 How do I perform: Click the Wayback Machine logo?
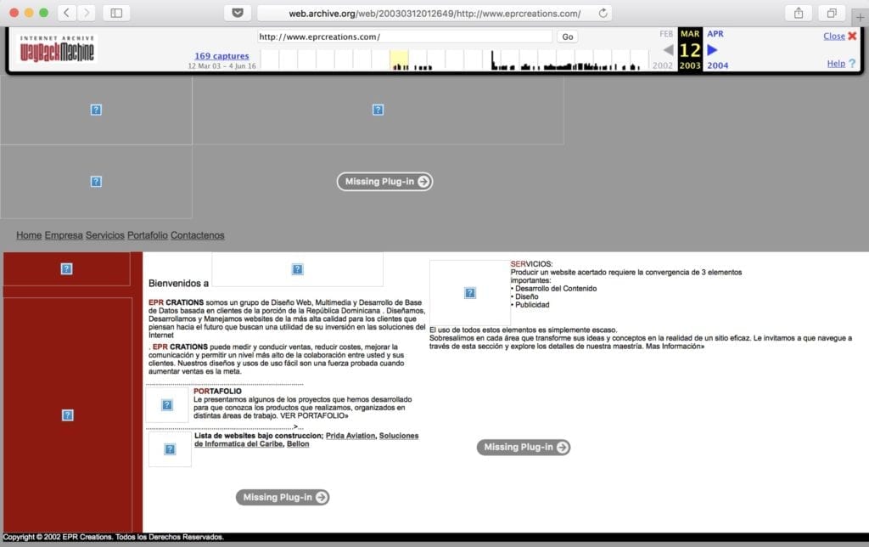point(57,48)
